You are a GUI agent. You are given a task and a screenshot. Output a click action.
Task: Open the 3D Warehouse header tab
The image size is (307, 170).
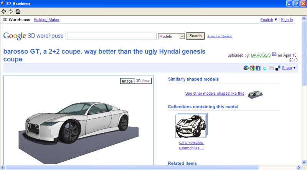pos(17,20)
